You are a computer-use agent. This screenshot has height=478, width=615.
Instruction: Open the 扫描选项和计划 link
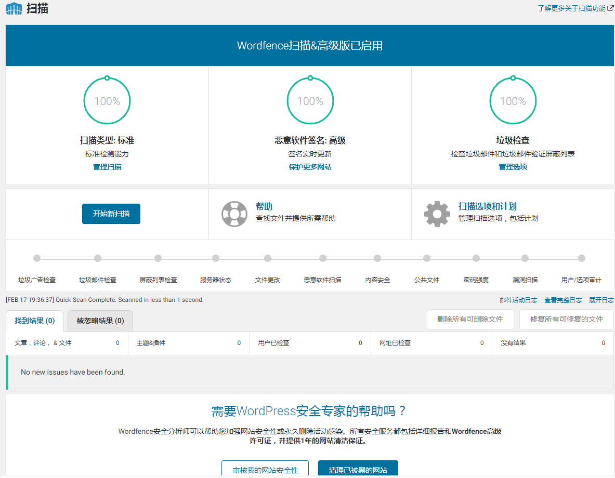click(x=488, y=206)
